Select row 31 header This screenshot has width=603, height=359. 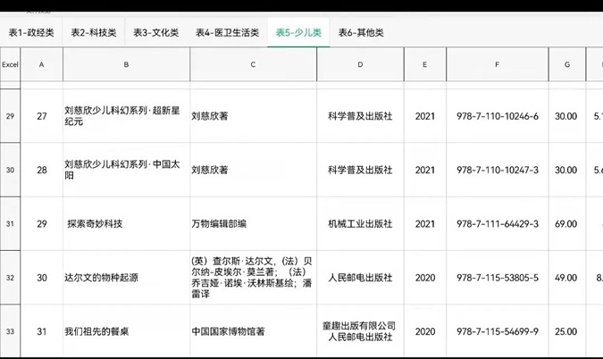tap(11, 223)
